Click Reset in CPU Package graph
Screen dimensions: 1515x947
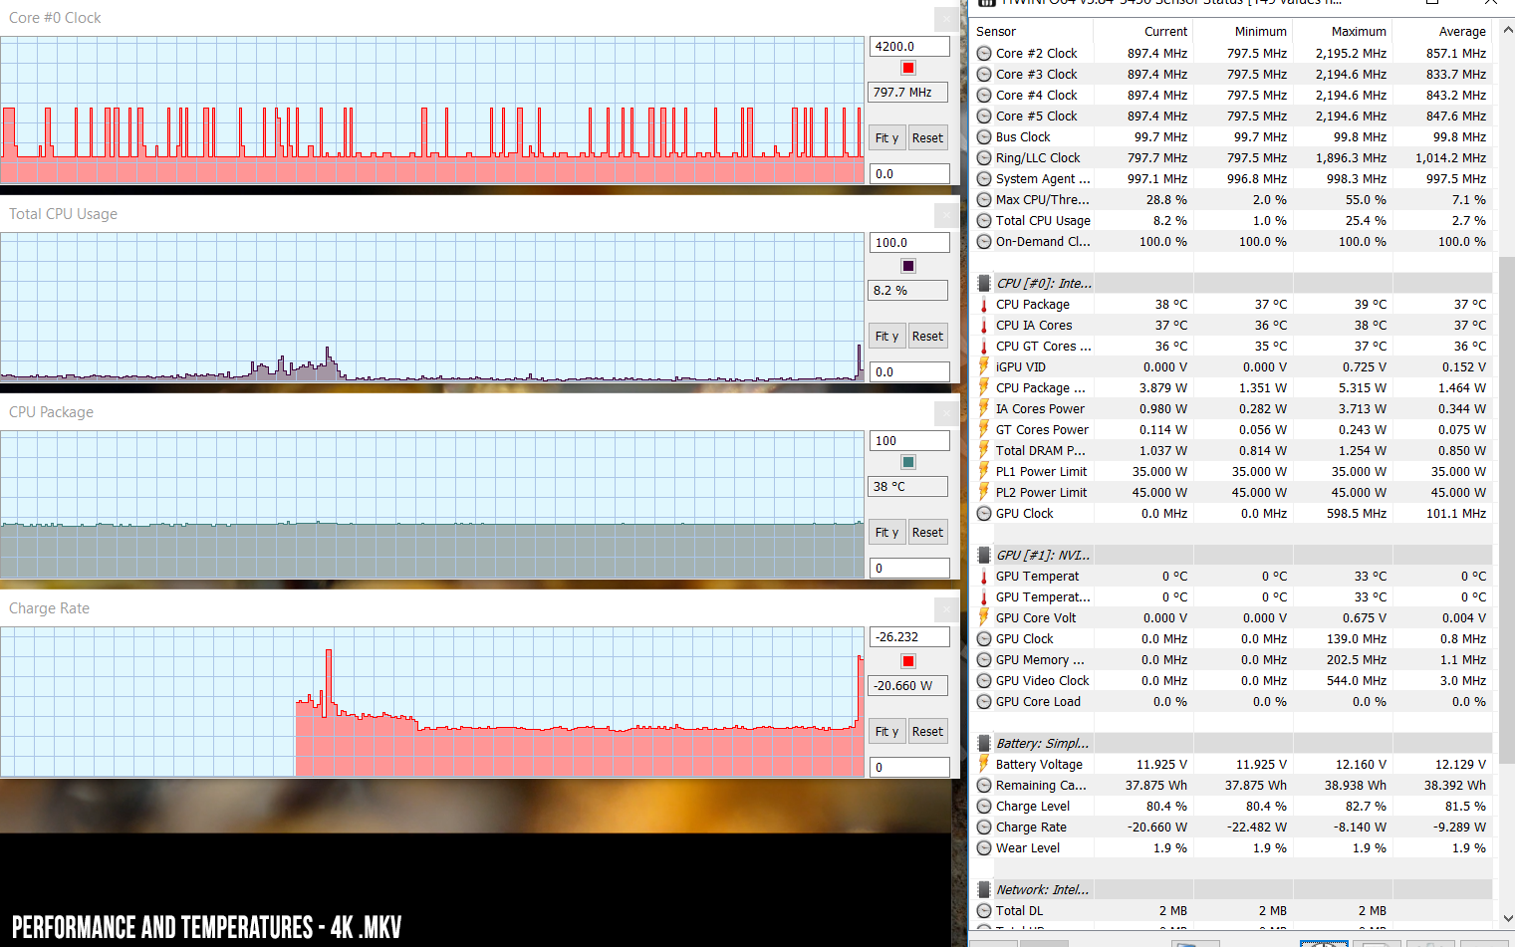pos(927,533)
